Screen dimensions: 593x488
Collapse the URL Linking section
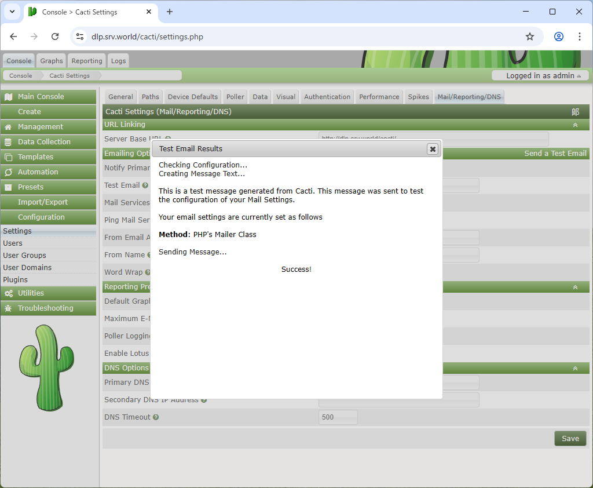click(575, 125)
